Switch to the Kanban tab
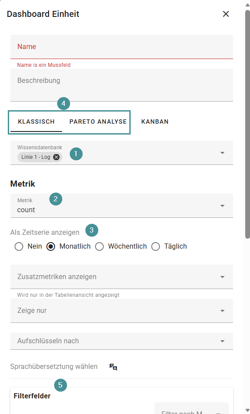 pyautogui.click(x=155, y=122)
